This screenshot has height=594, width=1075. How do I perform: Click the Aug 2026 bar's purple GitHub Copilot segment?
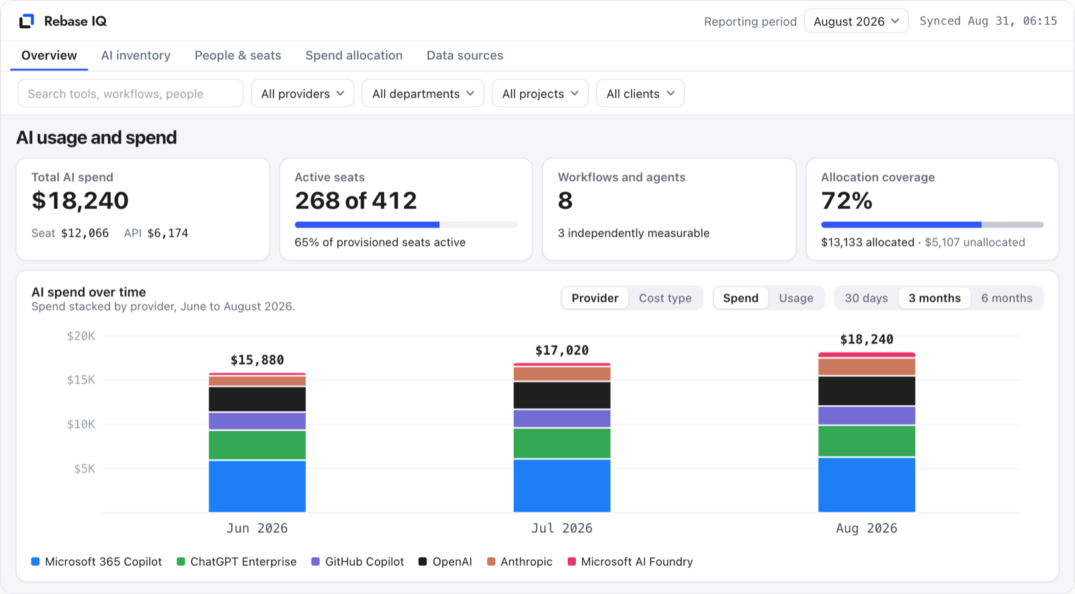pyautogui.click(x=867, y=415)
